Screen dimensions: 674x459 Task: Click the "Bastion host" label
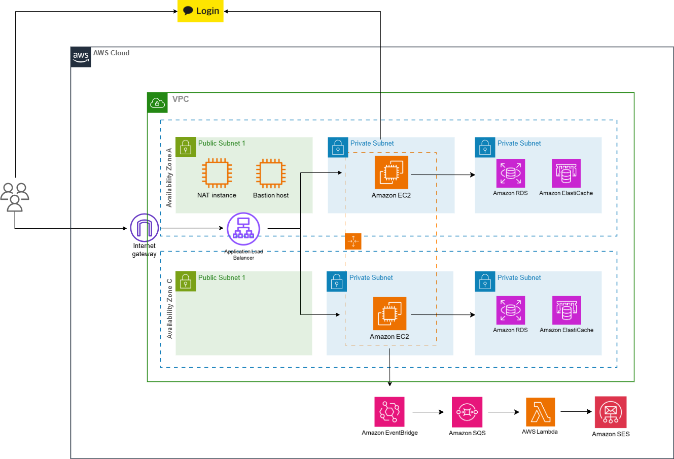[x=271, y=195]
